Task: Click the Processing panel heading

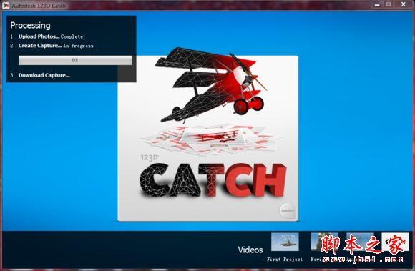Action: point(31,25)
